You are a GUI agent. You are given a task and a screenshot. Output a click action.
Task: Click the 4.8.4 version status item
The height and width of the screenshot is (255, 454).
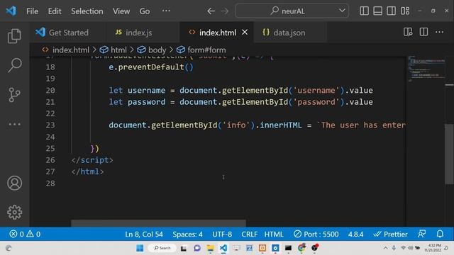[x=355, y=234]
